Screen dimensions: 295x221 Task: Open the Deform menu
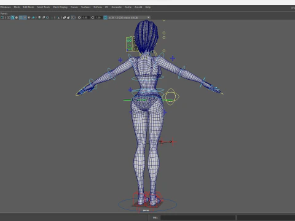tap(98, 7)
